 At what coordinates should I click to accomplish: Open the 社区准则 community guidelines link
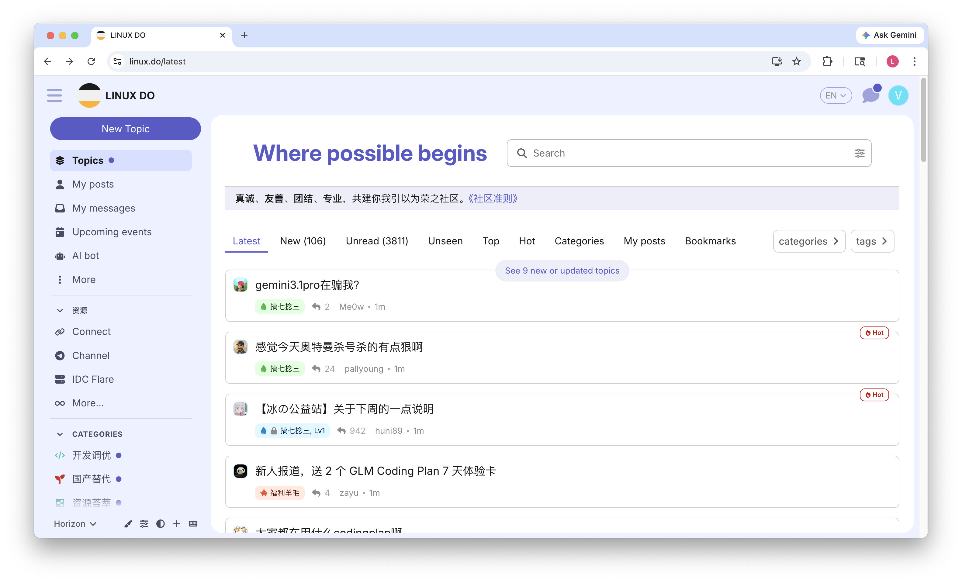493,198
